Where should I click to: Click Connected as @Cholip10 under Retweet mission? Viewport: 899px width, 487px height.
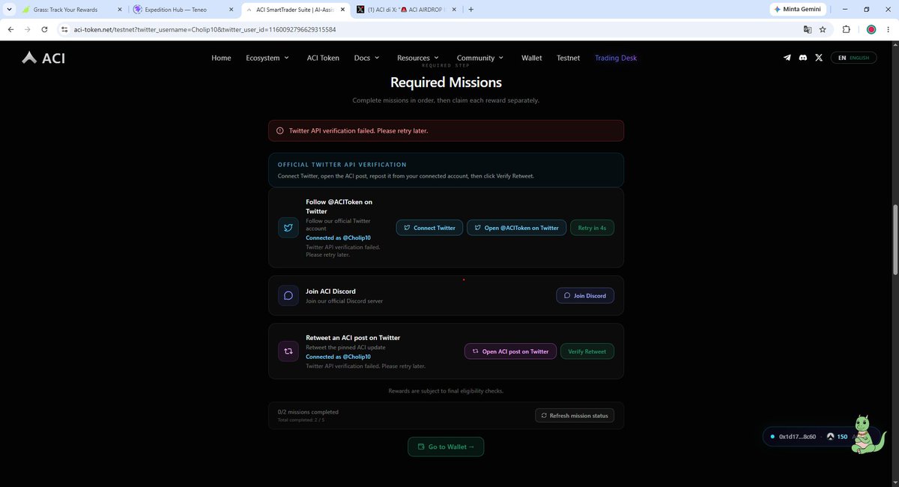[x=338, y=357]
